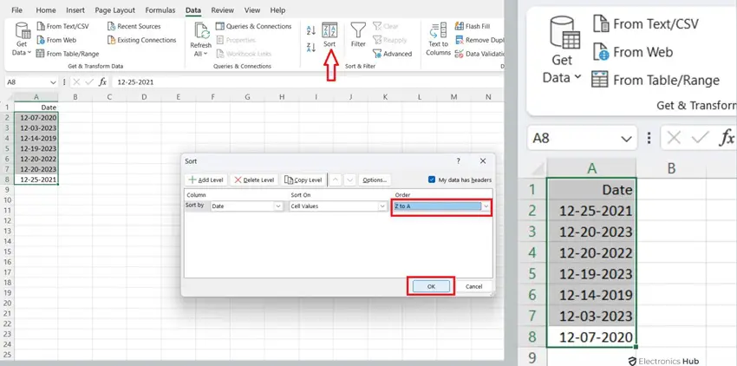The height and width of the screenshot is (366, 737).
Task: Click the Options button in Sort dialog
Action: point(375,180)
